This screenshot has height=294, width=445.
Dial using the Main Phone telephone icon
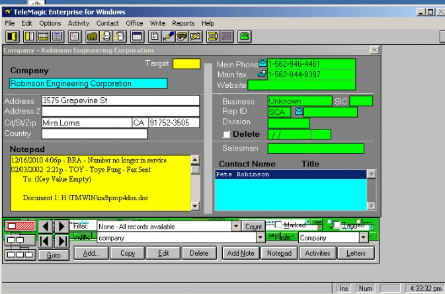pos(263,63)
